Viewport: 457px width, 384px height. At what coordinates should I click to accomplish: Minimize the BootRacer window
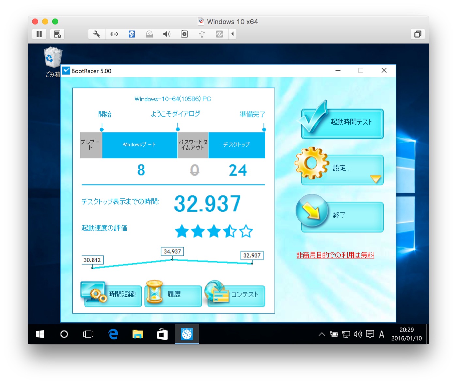[x=338, y=70]
